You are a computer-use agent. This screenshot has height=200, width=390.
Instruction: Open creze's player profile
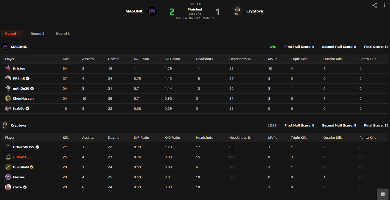click(18, 187)
